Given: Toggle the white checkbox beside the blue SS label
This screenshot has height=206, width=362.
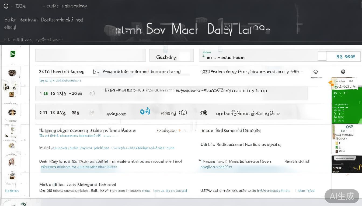Looking at the screenshot, I should click(x=322, y=56).
